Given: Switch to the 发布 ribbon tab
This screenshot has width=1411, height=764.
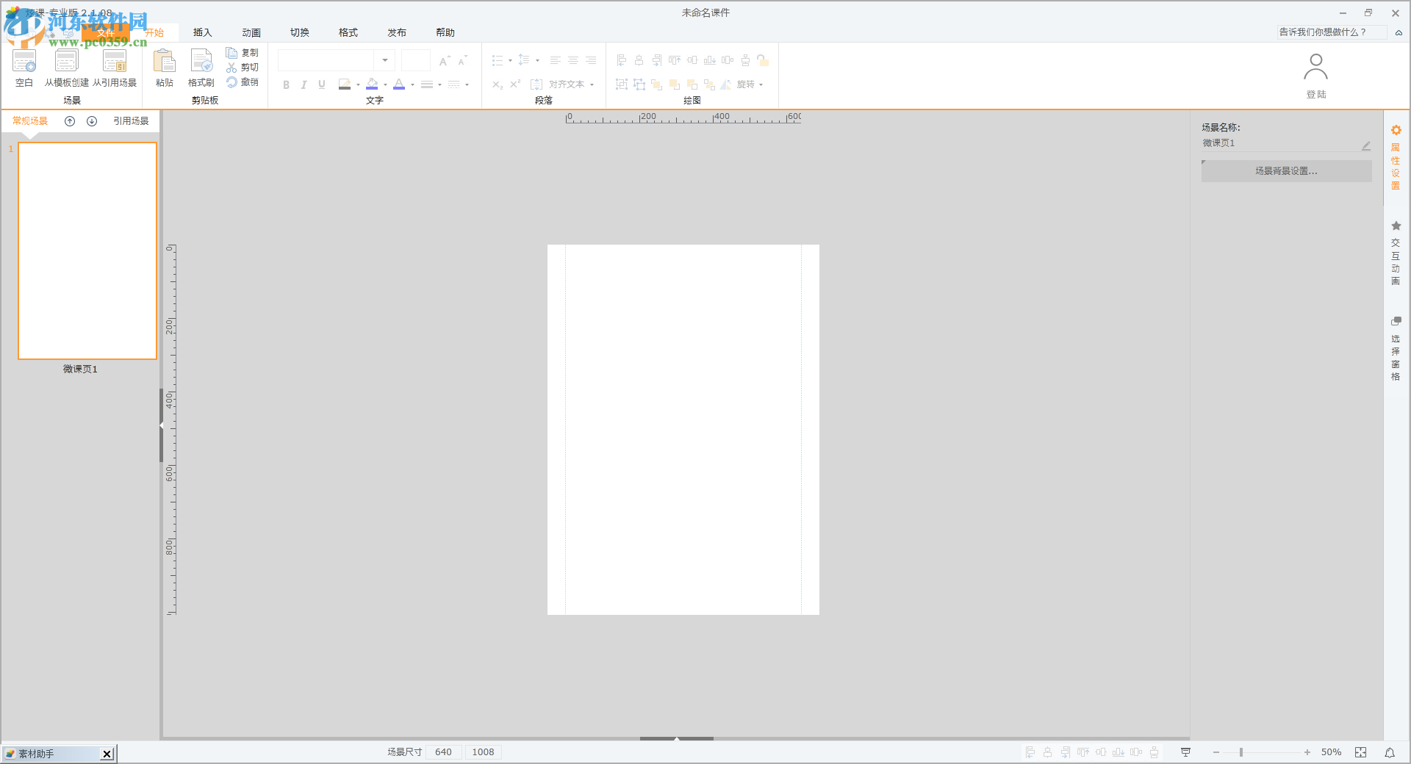Looking at the screenshot, I should tap(397, 32).
